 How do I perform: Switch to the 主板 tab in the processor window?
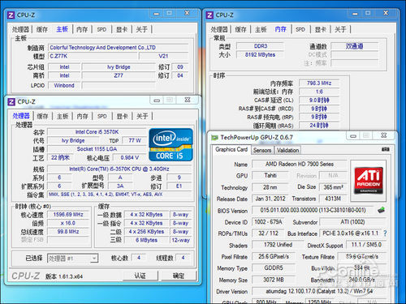point(63,116)
